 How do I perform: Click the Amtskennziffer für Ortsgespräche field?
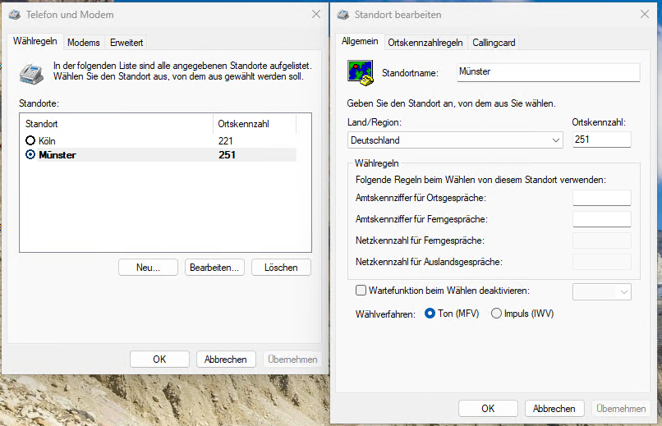[x=601, y=198]
